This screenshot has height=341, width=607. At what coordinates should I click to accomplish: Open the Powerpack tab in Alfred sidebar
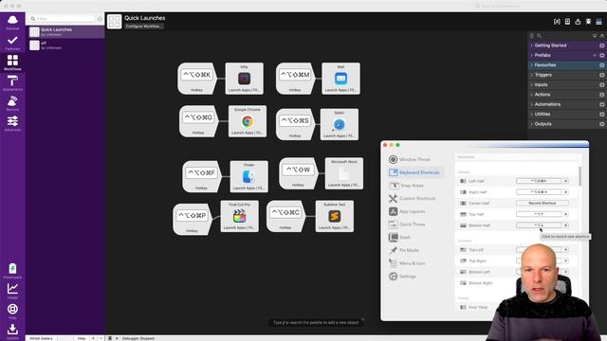[x=12, y=271]
